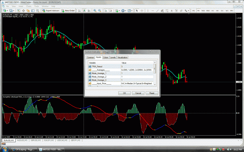Open the Navigator panel icon
The height and width of the screenshot is (152, 244).
28,11
